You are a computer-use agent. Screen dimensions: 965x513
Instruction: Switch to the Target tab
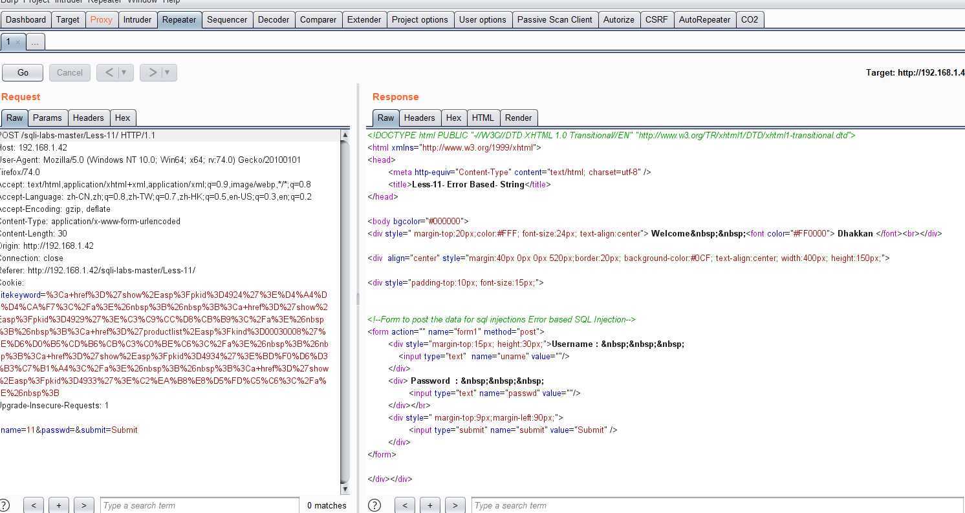point(68,19)
